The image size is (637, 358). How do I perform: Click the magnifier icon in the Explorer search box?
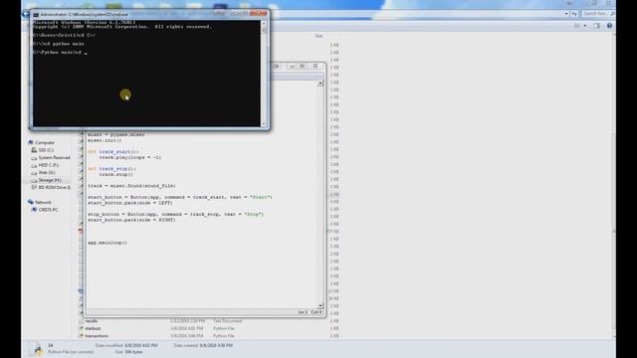tap(613, 14)
